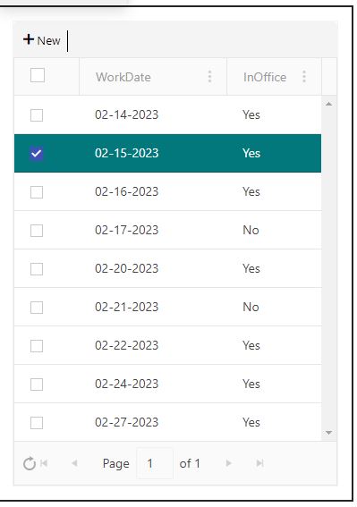Screen dimensions: 357x507
Task: Toggle the select-all header checkbox
Action: click(38, 75)
